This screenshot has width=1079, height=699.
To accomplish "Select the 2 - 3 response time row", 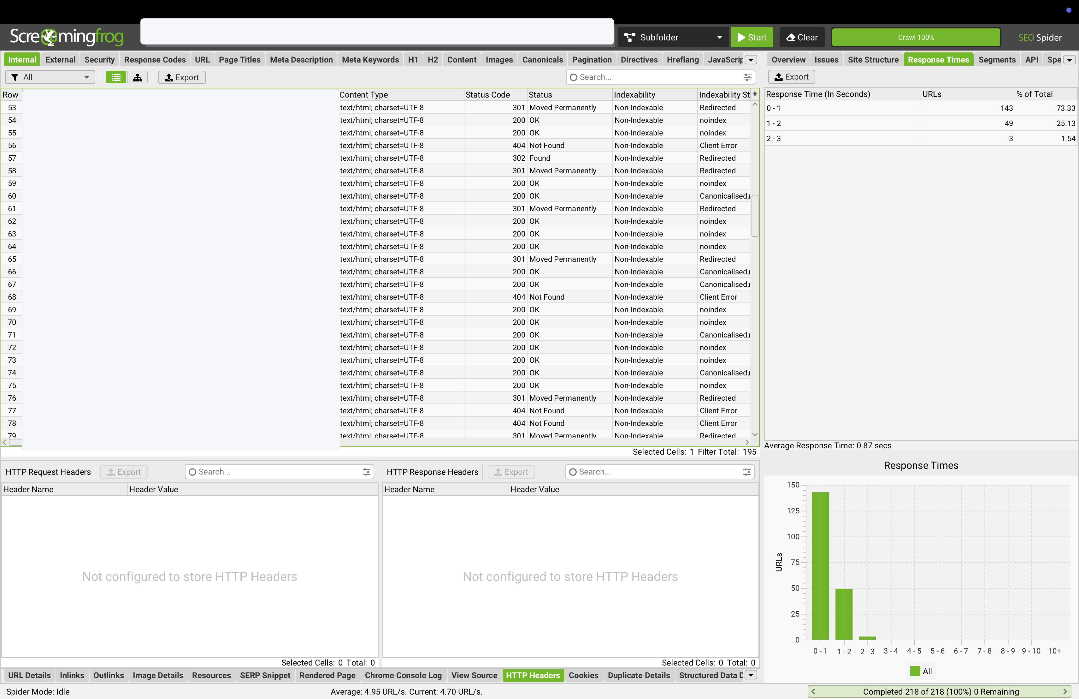I will 920,138.
